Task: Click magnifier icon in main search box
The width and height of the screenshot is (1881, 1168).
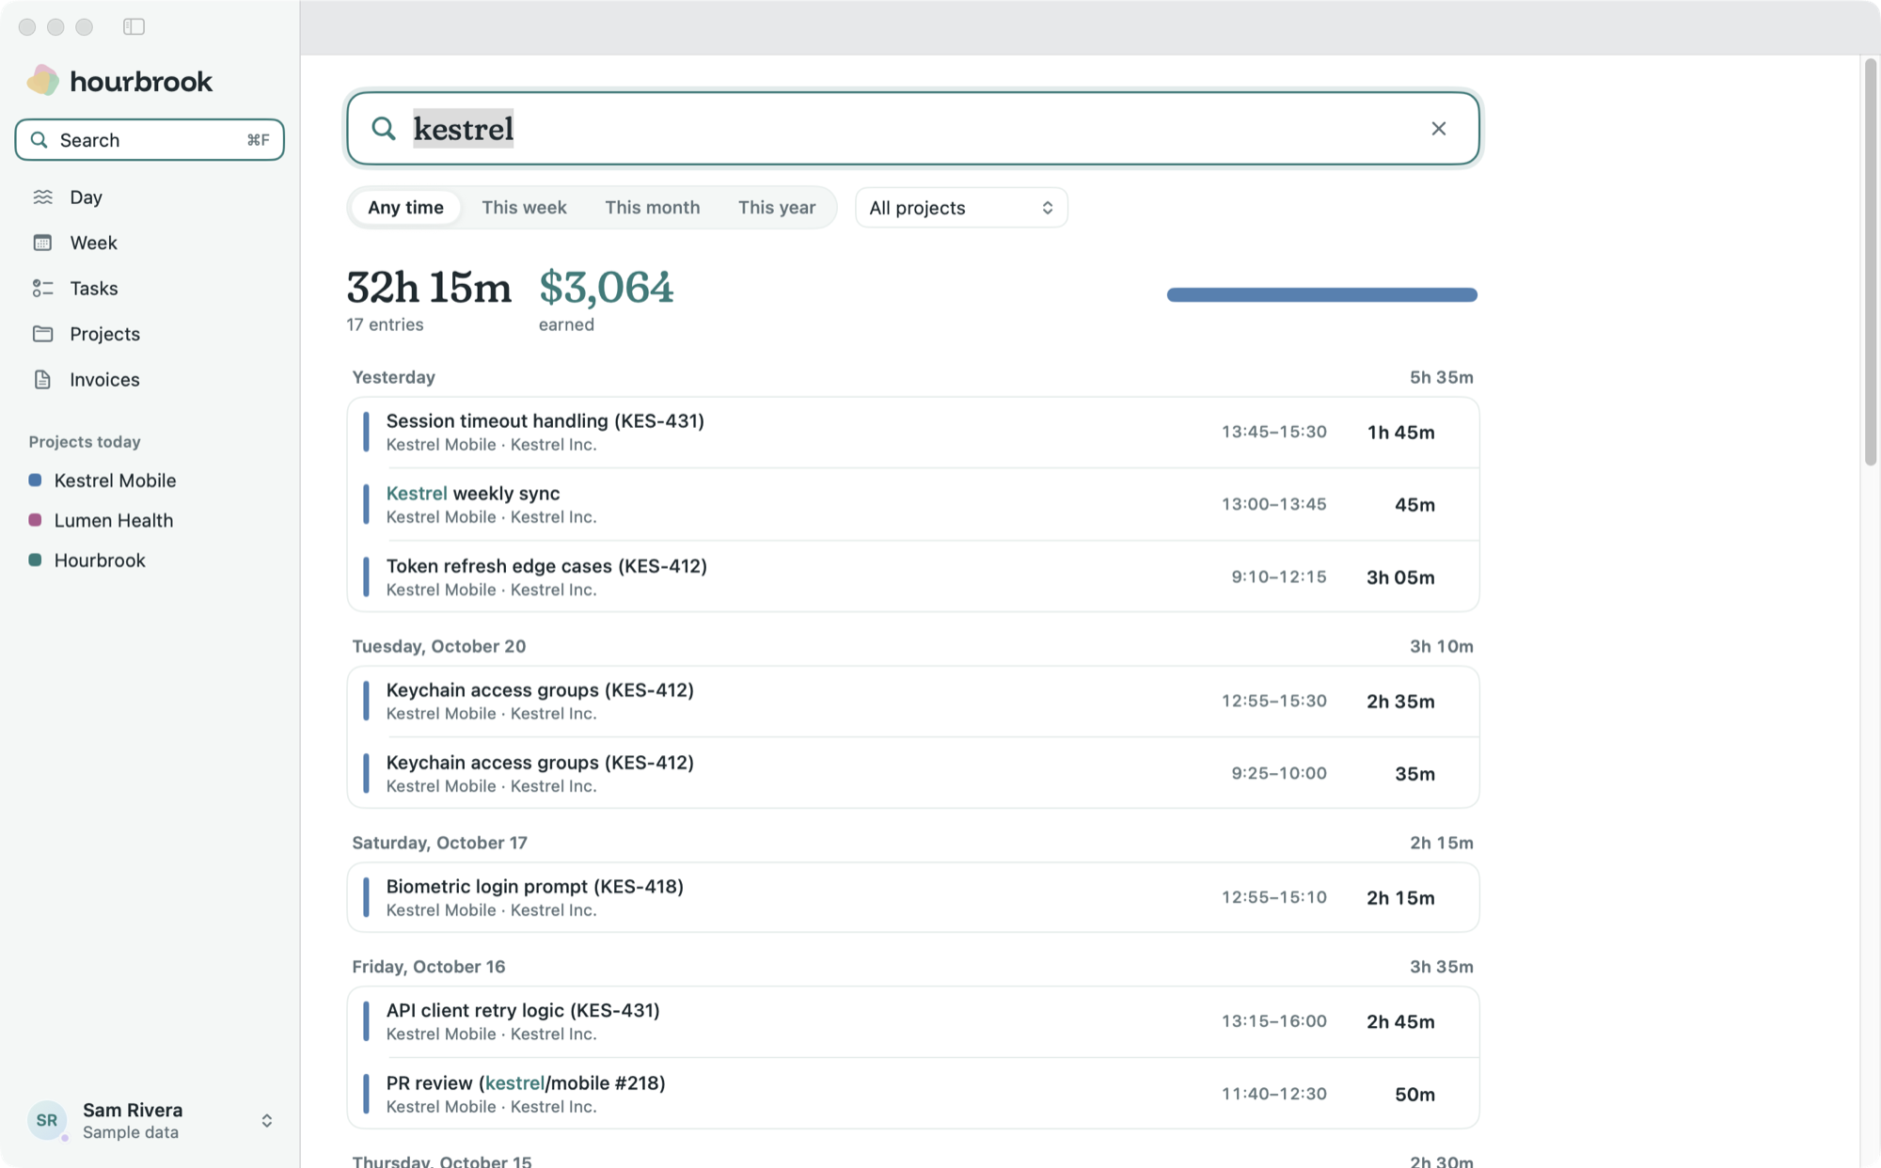Action: [383, 128]
